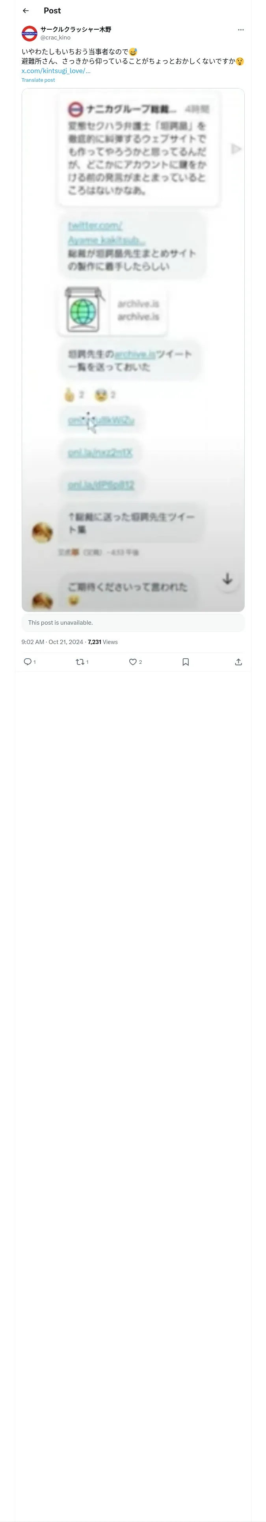Click the round down-arrow button in the image

tap(227, 579)
